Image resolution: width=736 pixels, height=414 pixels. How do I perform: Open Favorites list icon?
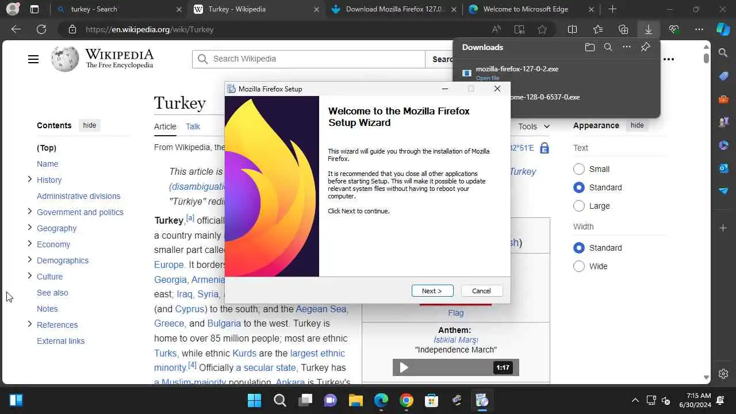[x=597, y=29]
